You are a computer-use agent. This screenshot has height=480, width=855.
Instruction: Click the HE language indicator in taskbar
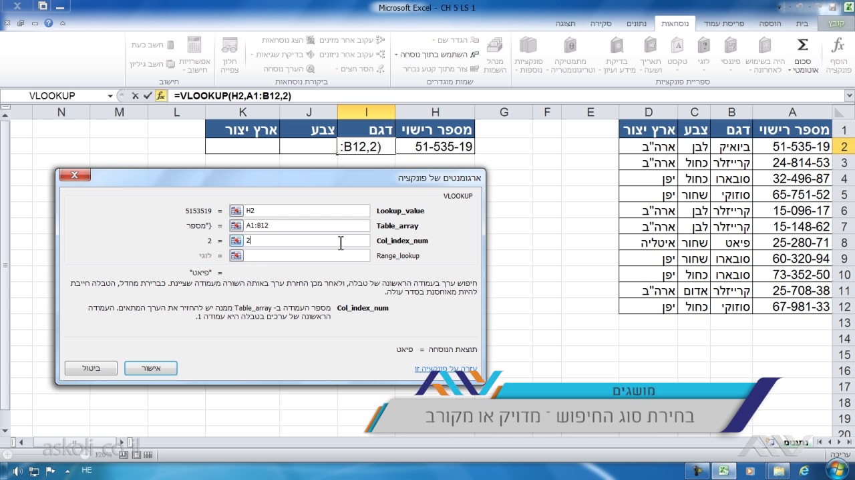pyautogui.click(x=87, y=471)
